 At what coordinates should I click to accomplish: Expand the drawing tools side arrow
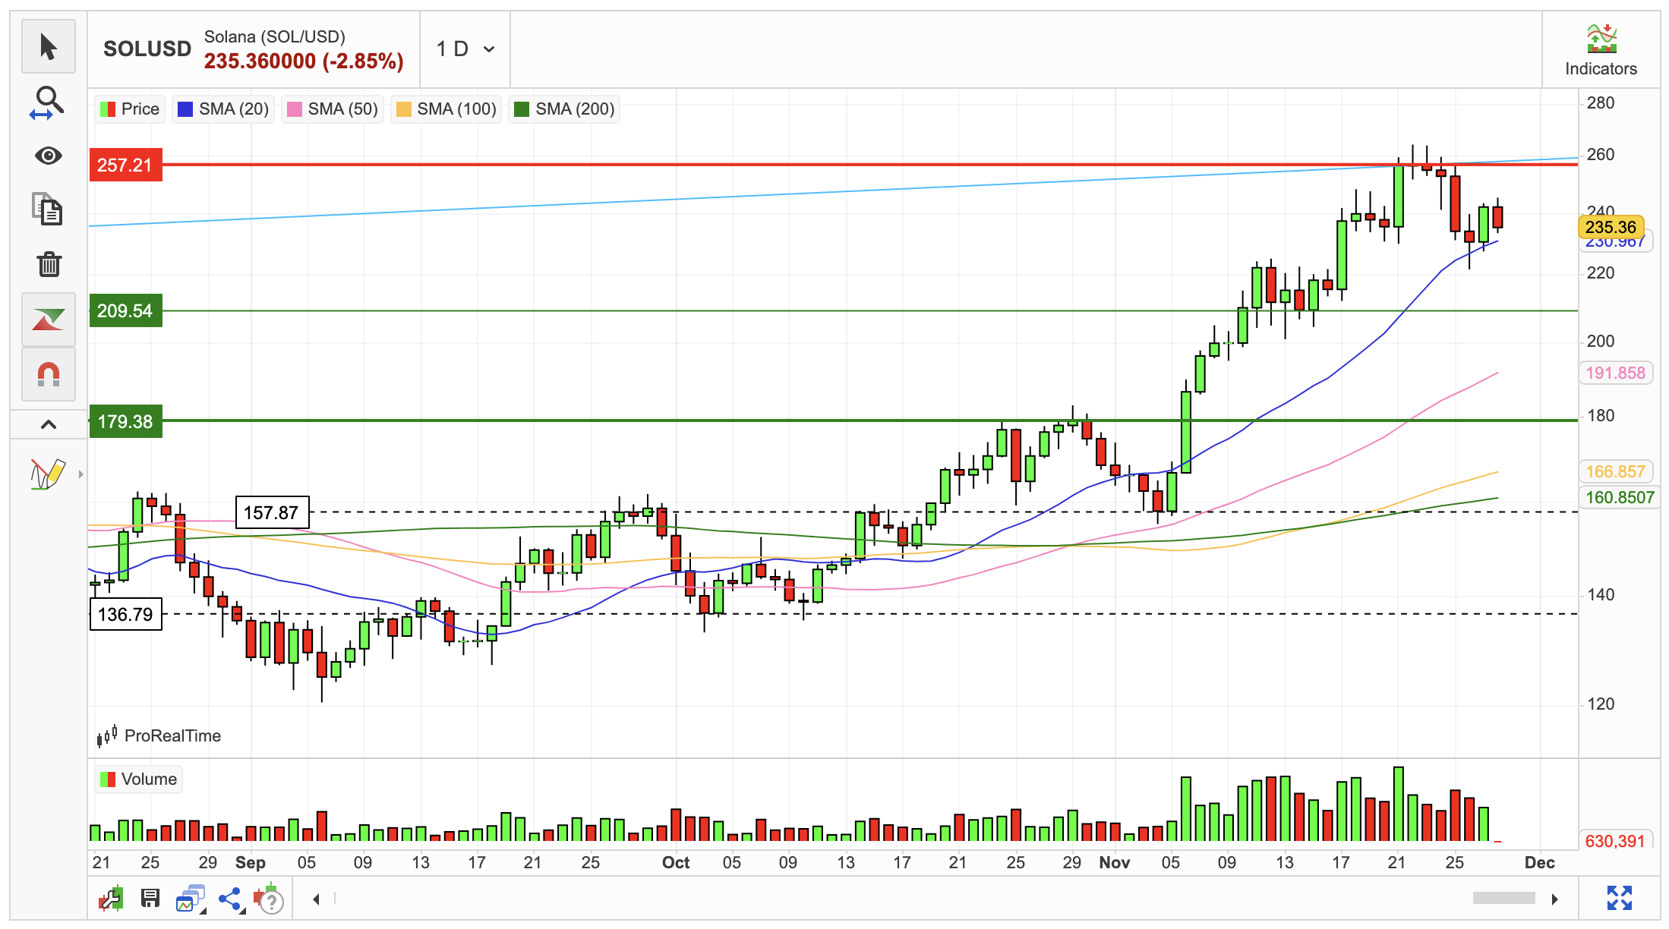coord(80,474)
